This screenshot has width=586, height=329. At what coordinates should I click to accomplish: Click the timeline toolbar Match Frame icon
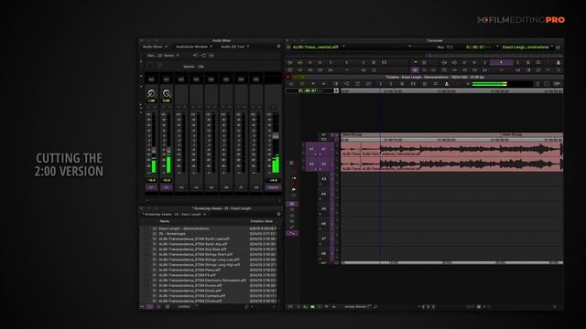pyautogui.click(x=346, y=84)
